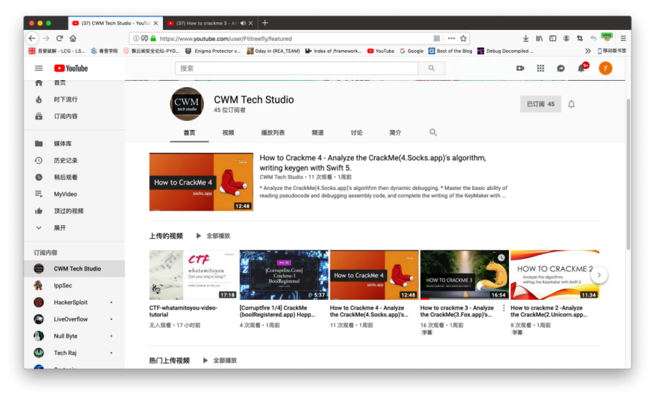The height and width of the screenshot is (400, 655).
Task: Open the How to Crackme 2 thumbnail
Action: (x=555, y=275)
